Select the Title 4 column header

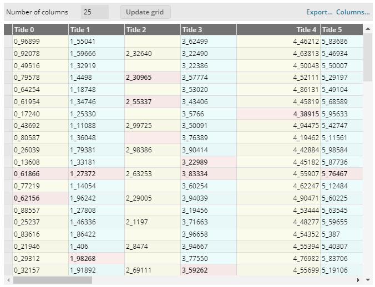(278, 30)
